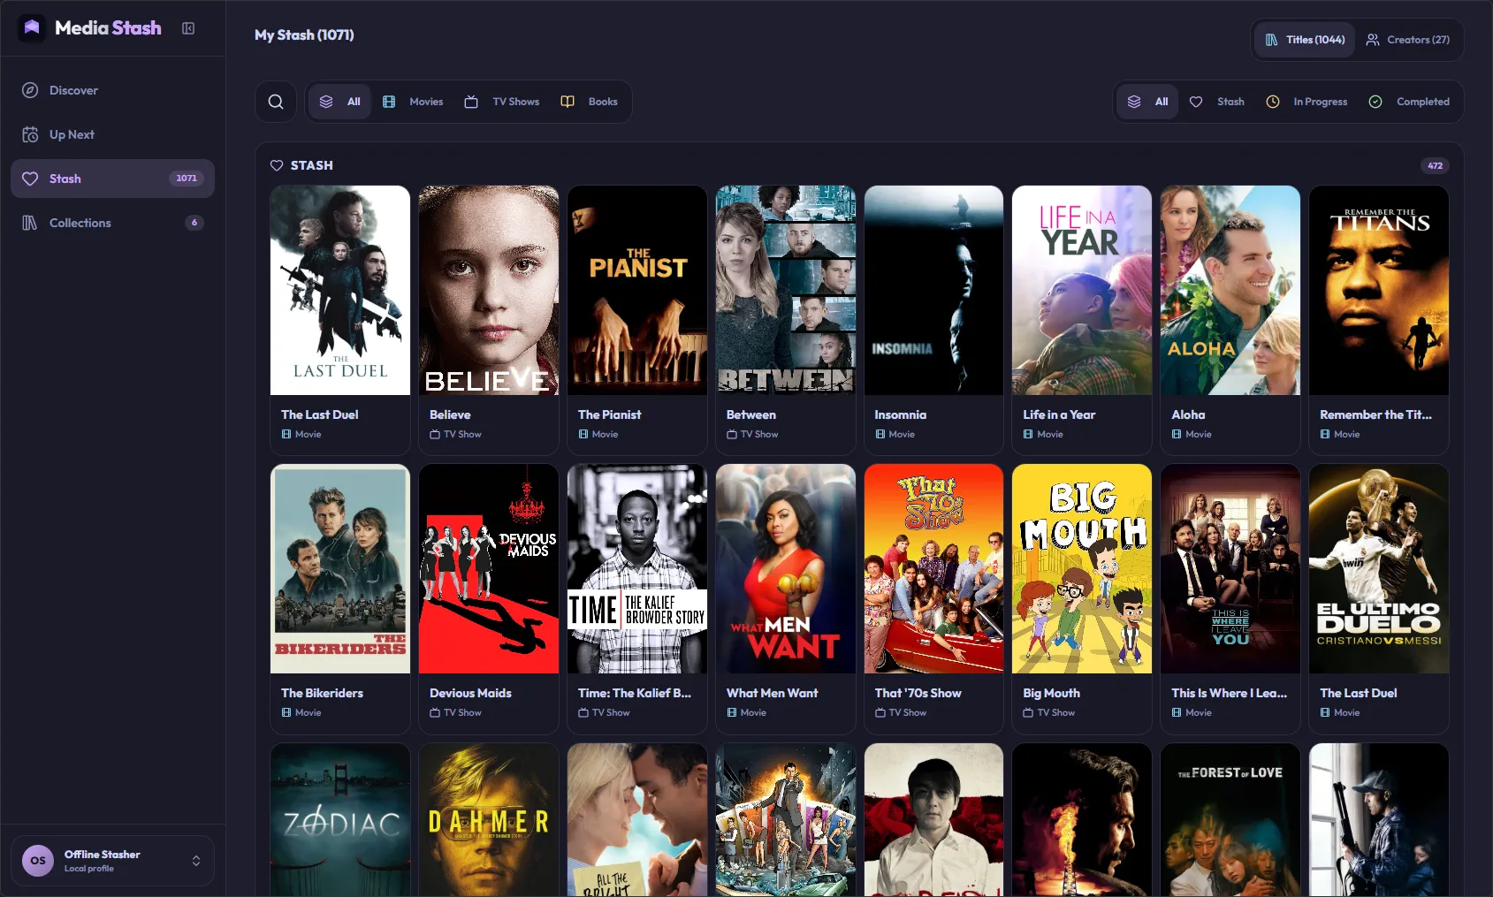The height and width of the screenshot is (897, 1493).
Task: Open the Time: The Kalief Browder Story poster
Action: pos(637,569)
